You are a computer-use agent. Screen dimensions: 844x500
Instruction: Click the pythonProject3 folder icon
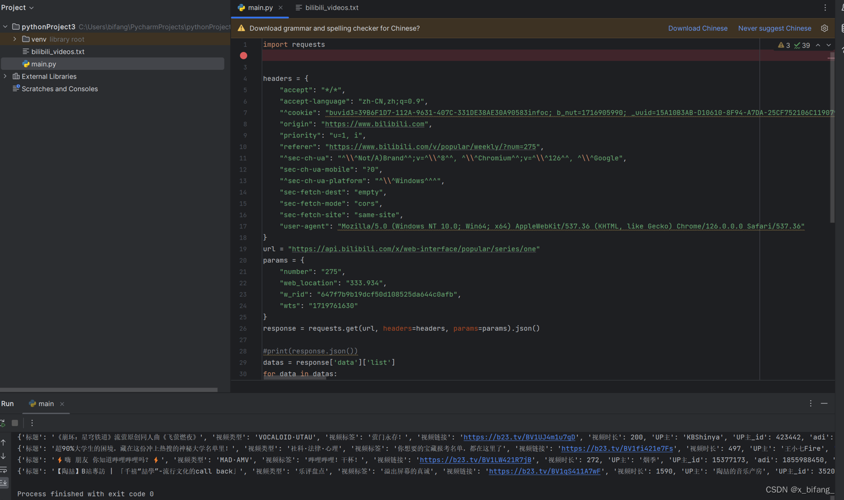pyautogui.click(x=16, y=27)
